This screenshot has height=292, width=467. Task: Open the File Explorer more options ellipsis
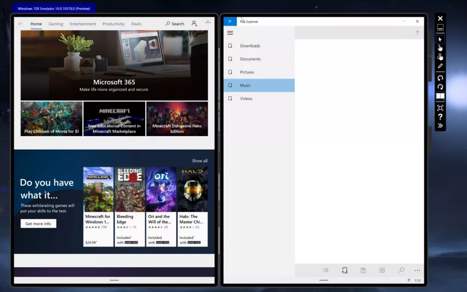click(x=417, y=270)
